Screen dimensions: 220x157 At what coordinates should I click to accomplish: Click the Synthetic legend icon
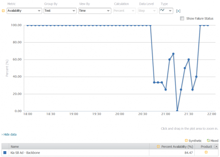coord(186,140)
